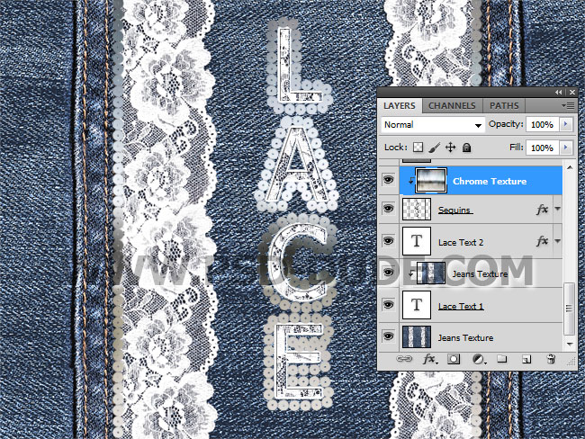The height and width of the screenshot is (439, 585).
Task: Click the lock position icon
Action: tap(451, 148)
